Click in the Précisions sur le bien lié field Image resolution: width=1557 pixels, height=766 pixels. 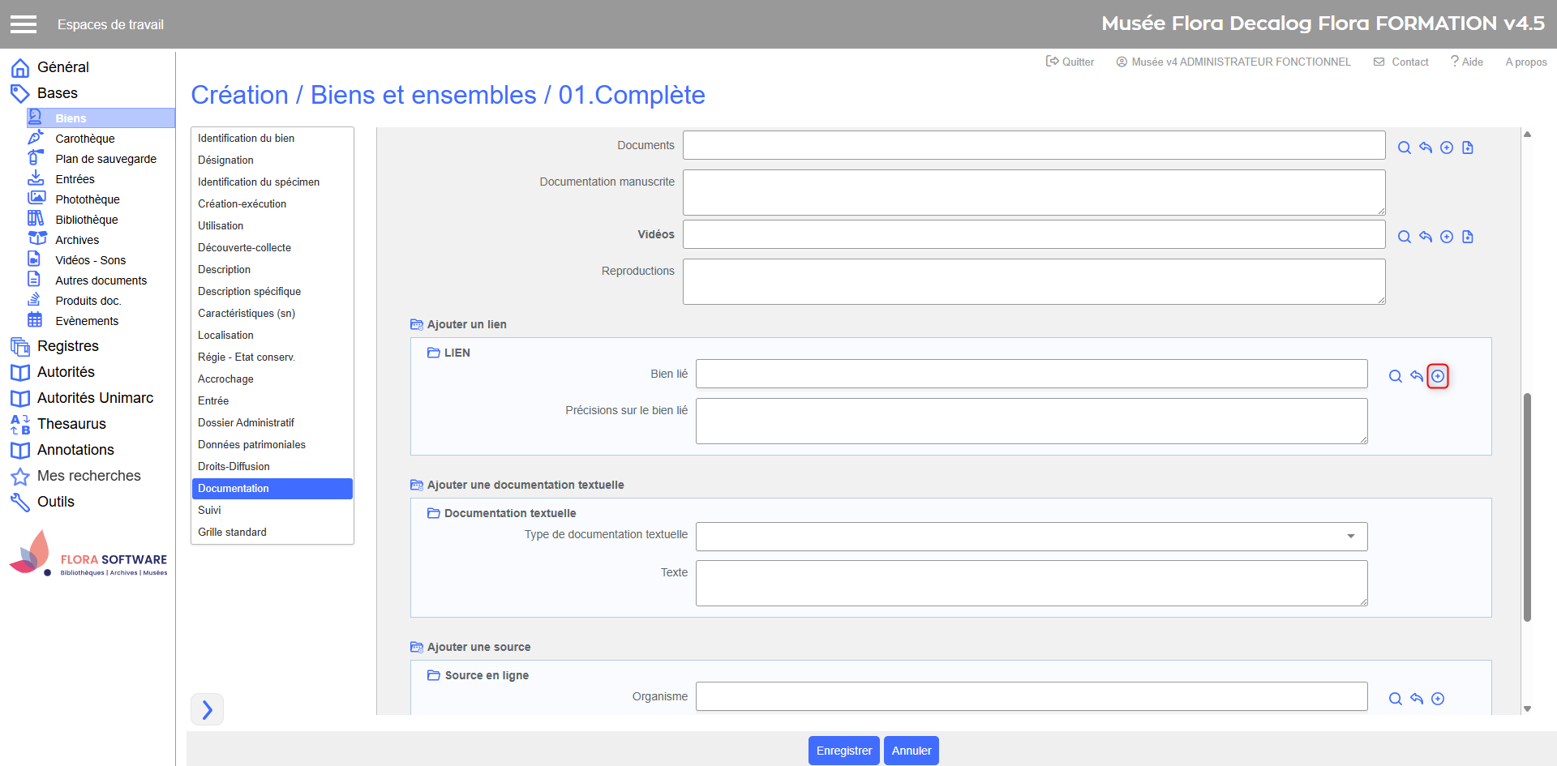click(1031, 421)
